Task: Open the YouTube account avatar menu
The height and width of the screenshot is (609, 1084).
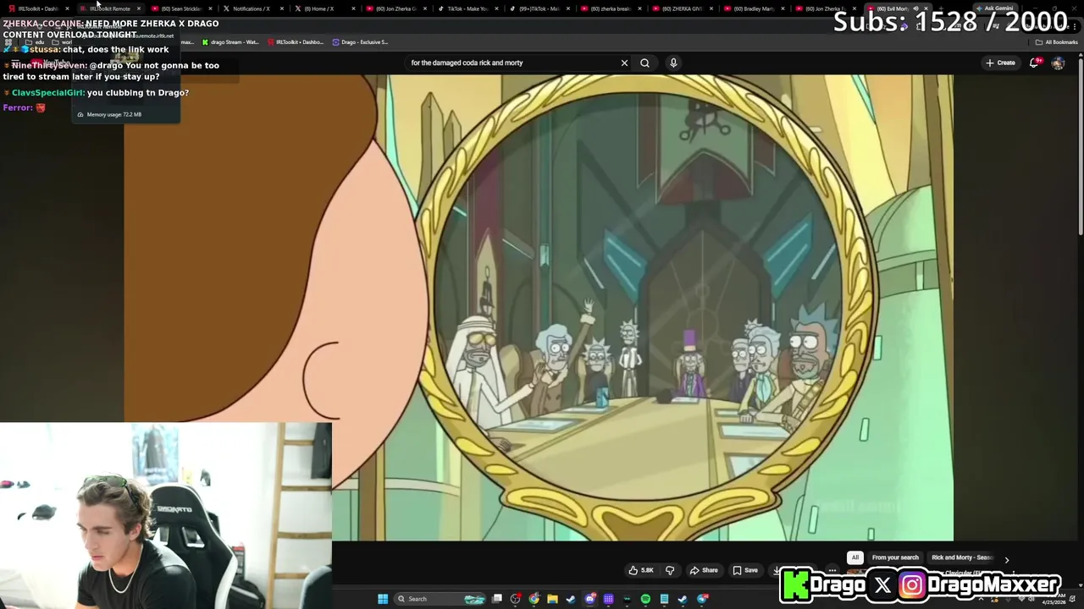Action: (1058, 63)
